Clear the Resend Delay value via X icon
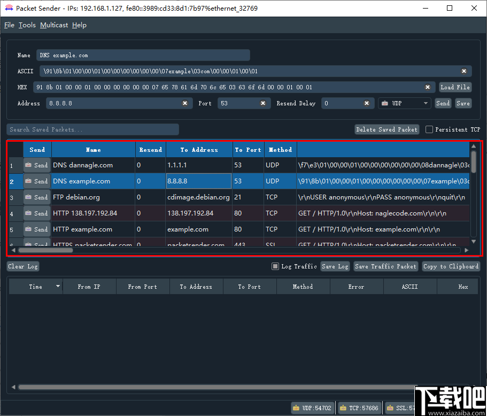 (x=366, y=103)
